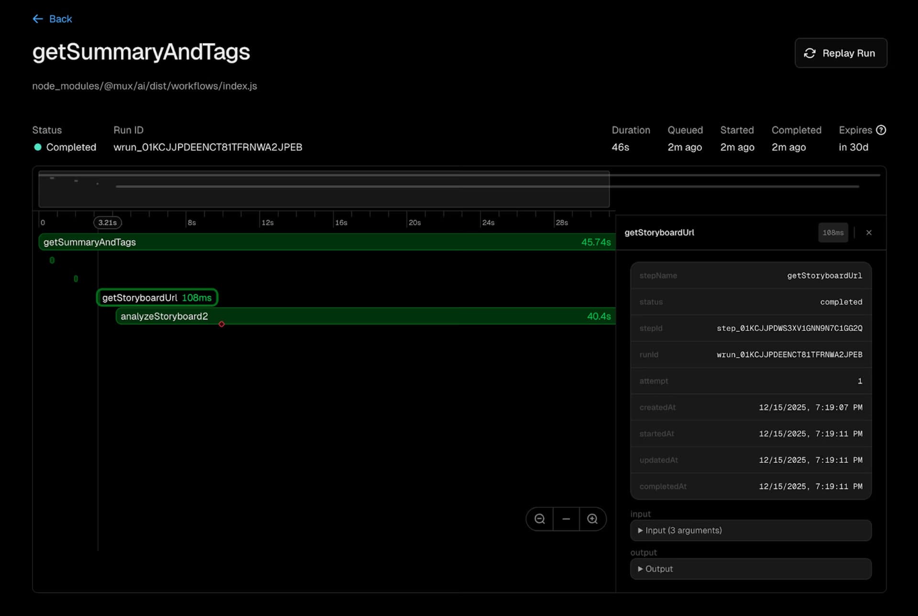
Task: Select the getSummaryAndTags root span
Action: [x=325, y=242]
